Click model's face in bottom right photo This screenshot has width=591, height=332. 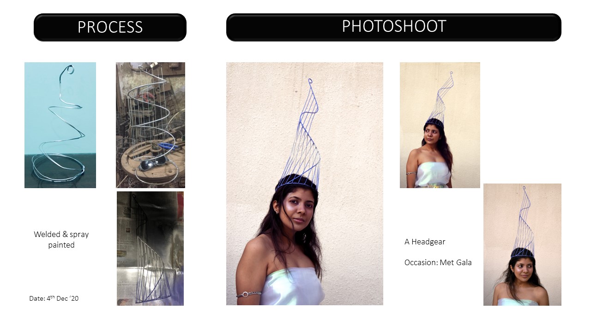click(x=521, y=271)
